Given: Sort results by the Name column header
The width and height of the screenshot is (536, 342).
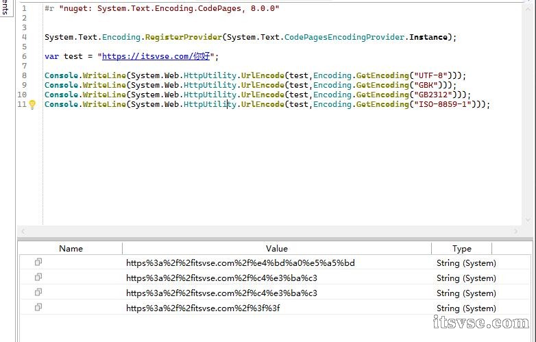Looking at the screenshot, I should (x=71, y=248).
